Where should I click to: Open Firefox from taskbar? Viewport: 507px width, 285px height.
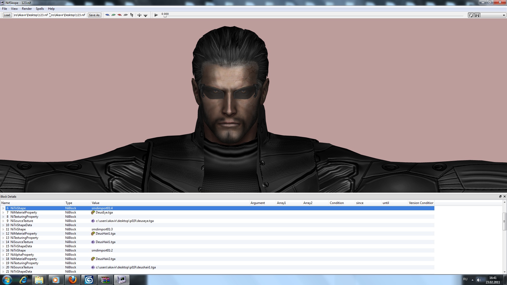[x=72, y=280]
